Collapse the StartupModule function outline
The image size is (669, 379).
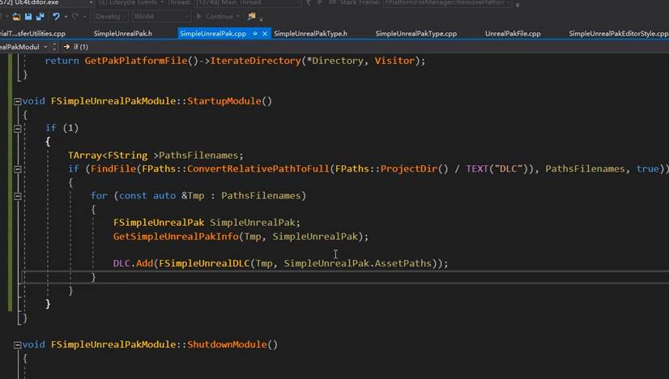pyautogui.click(x=18, y=101)
